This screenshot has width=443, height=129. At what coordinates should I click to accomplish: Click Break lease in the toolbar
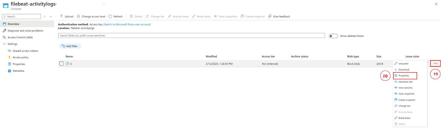coord(201,16)
